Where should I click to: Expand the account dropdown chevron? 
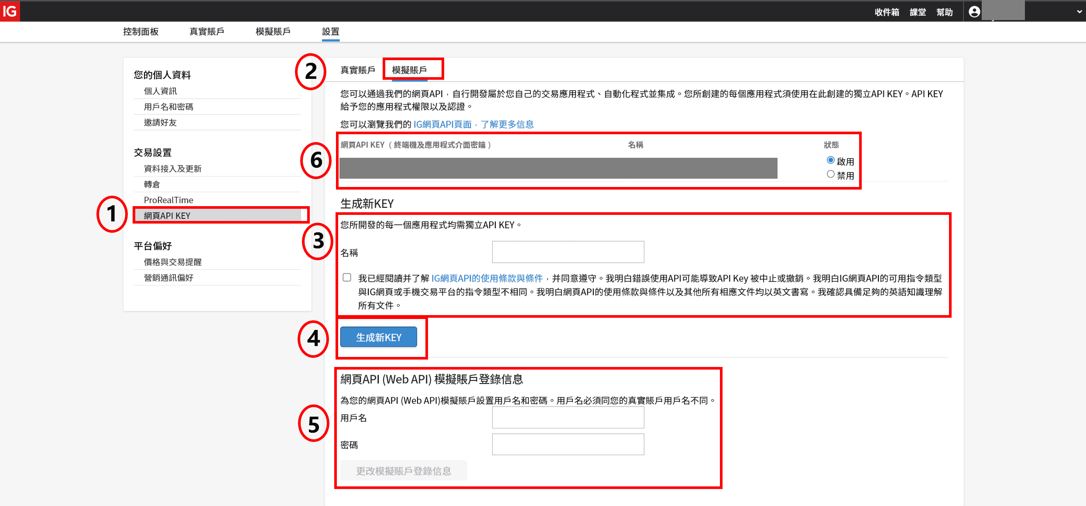[1079, 12]
